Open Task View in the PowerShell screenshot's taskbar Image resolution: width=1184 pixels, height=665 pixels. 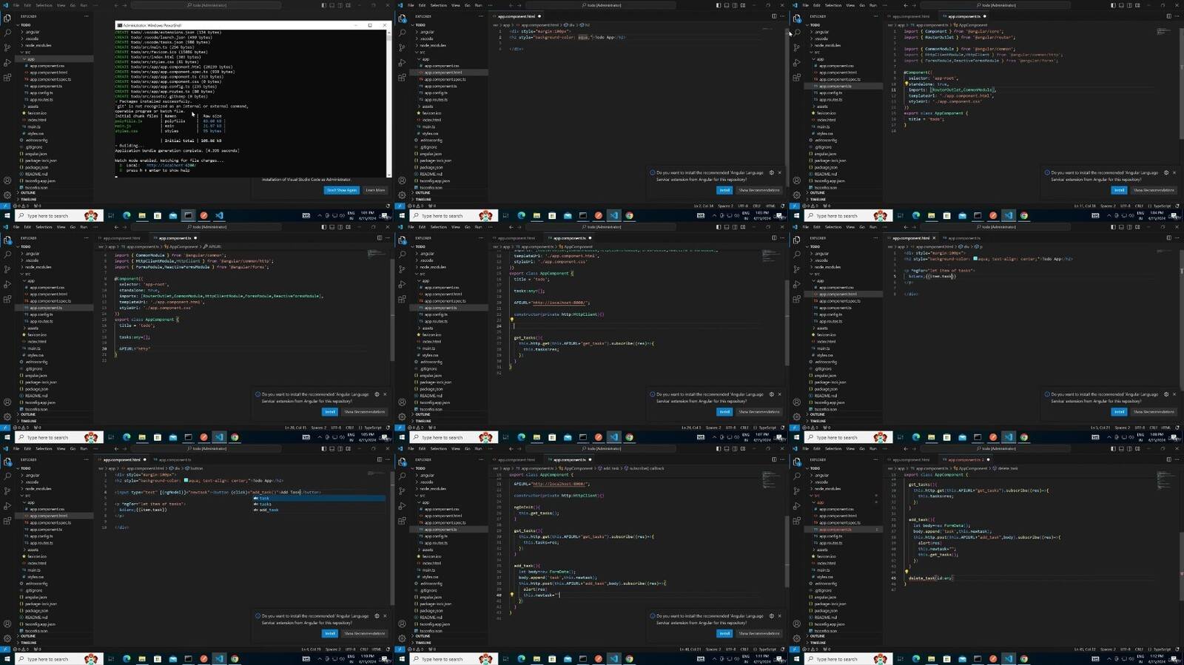coord(111,216)
